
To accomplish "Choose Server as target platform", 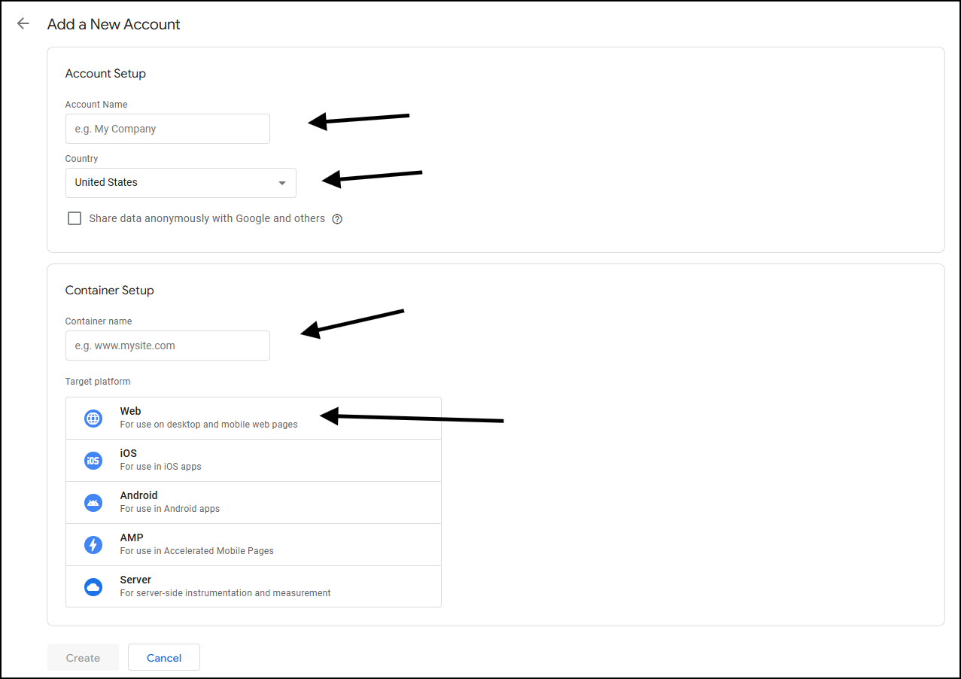I will pos(254,586).
